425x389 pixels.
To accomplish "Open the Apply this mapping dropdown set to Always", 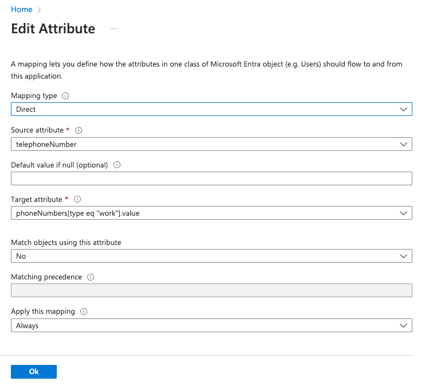I will (x=211, y=325).
